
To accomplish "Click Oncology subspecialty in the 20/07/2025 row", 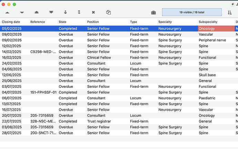I will click(x=207, y=116).
